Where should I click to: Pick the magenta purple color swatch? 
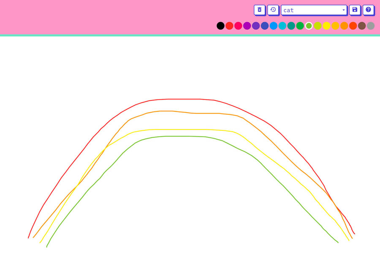click(x=247, y=26)
